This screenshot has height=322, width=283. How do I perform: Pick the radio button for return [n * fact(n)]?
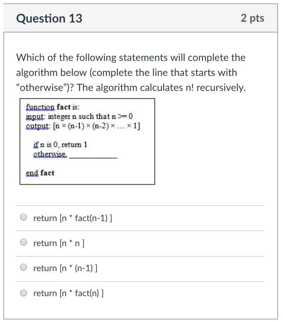click(23, 293)
